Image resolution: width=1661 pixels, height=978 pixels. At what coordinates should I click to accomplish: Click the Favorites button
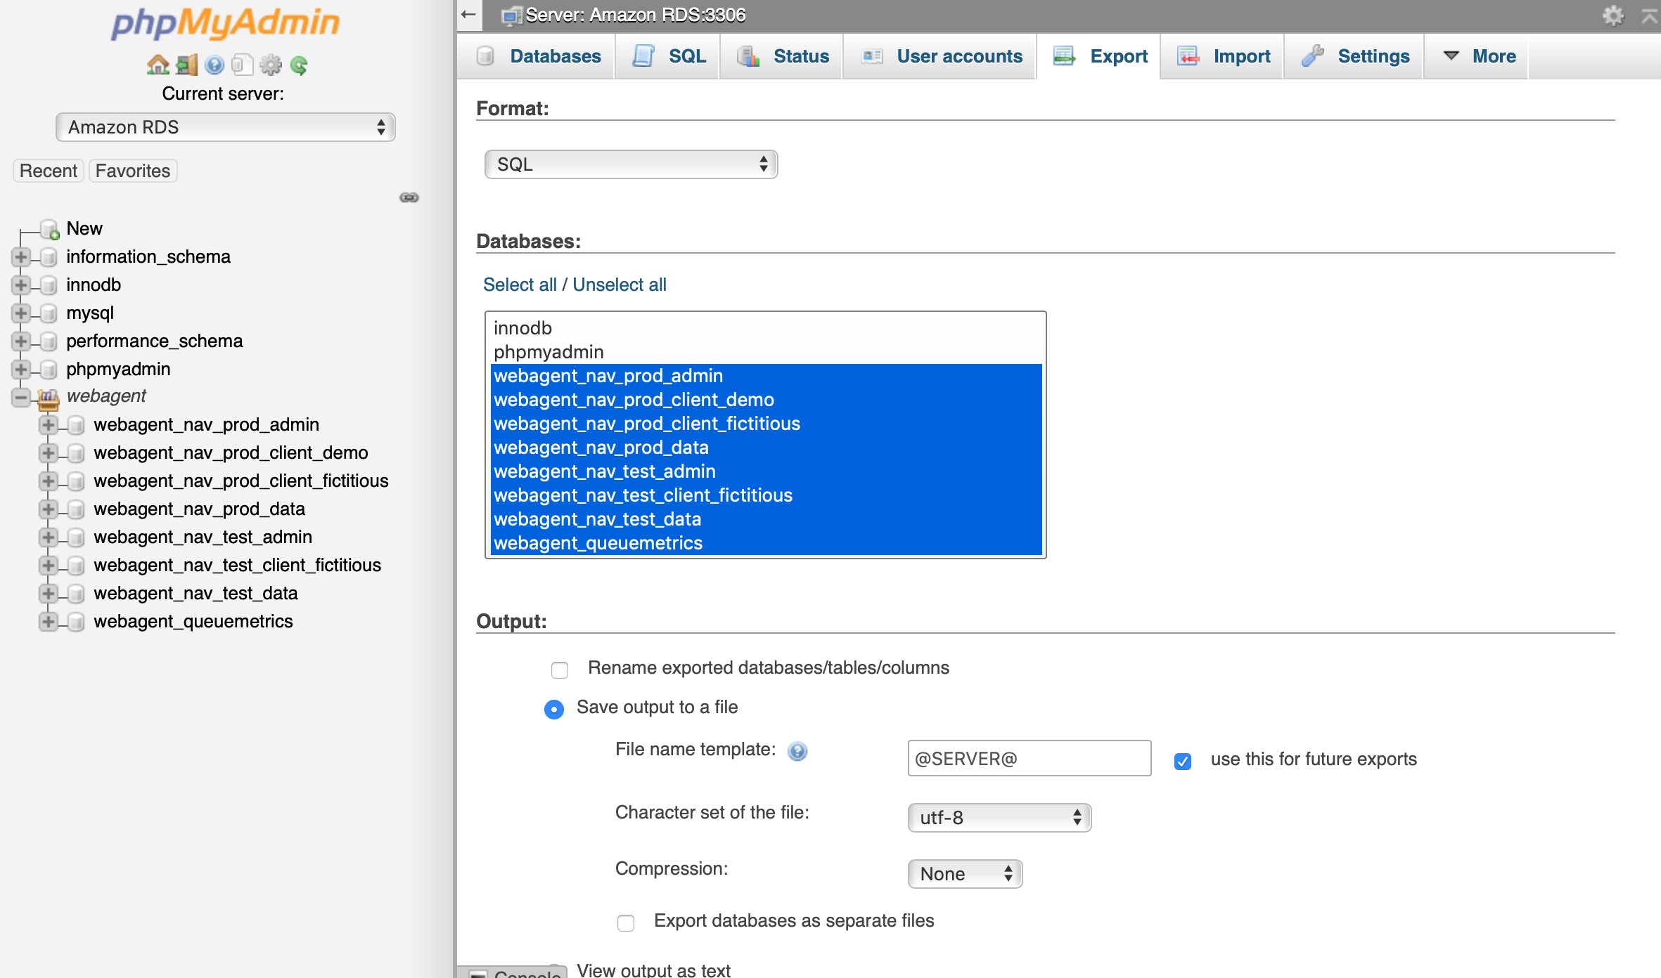tap(133, 171)
